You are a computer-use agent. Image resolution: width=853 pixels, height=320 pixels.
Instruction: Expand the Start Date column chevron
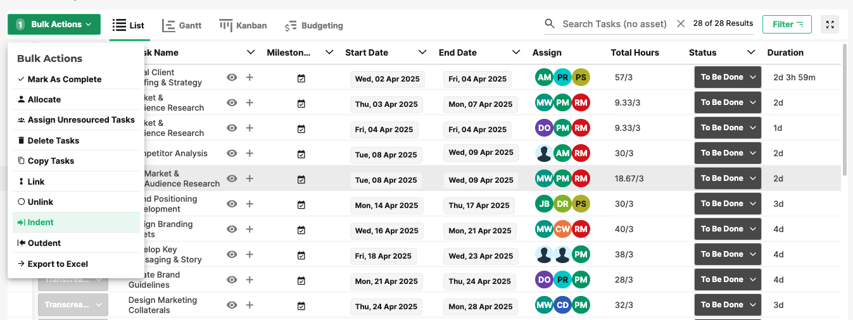(x=422, y=52)
